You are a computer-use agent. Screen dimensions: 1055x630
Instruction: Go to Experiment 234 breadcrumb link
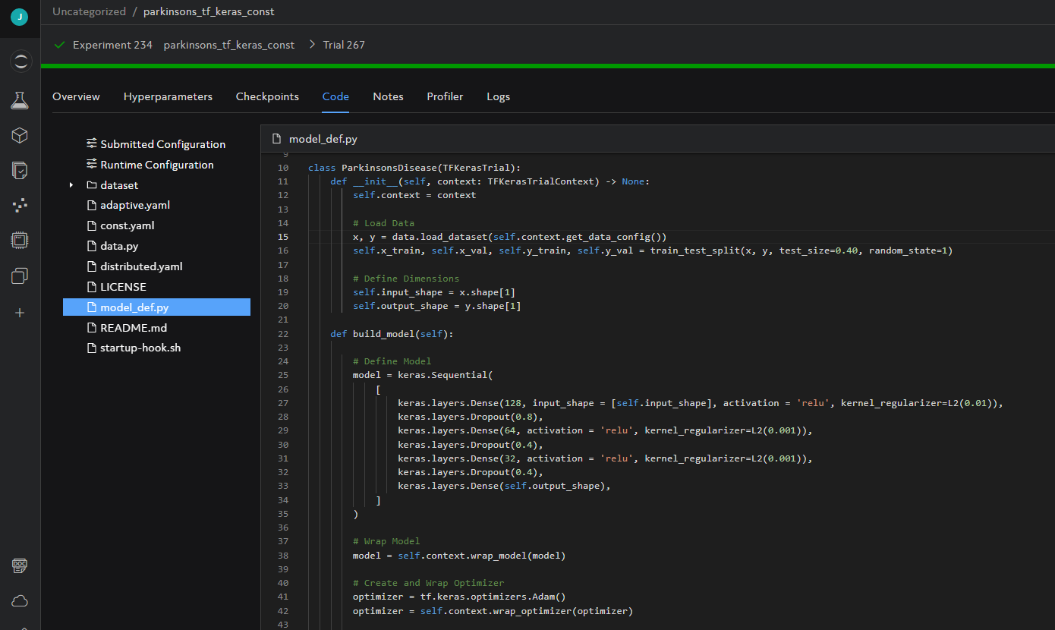click(112, 45)
